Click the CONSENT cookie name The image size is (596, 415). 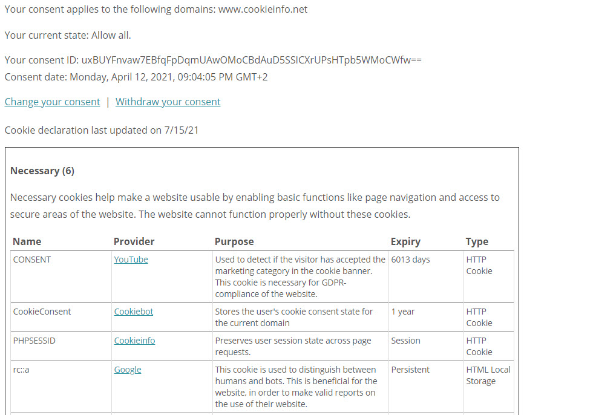click(x=31, y=260)
